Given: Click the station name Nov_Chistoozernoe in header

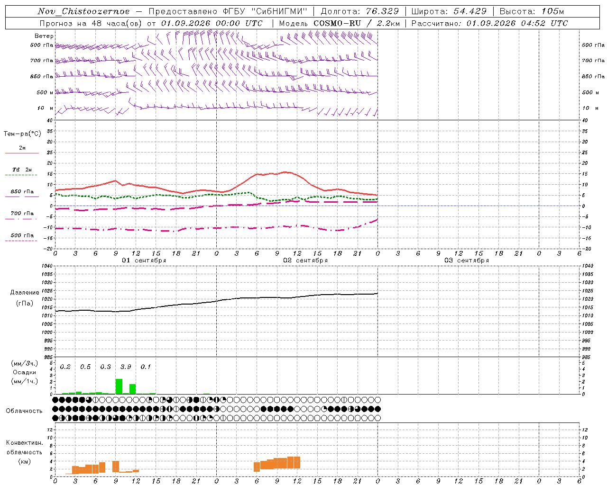Looking at the screenshot, I should pos(83,11).
